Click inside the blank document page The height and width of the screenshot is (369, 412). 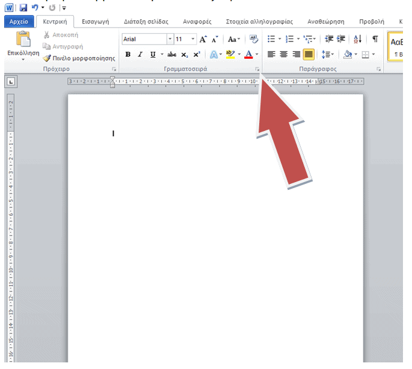tap(215, 228)
